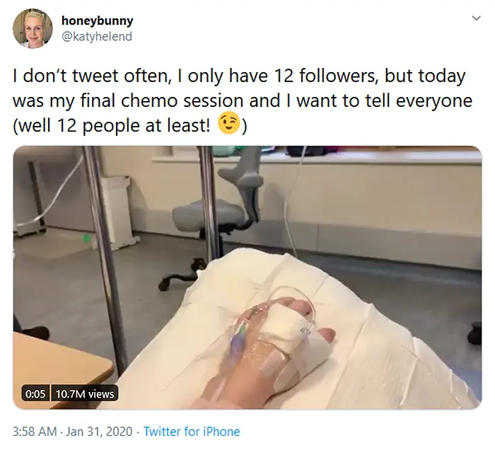Click the winking face emoji

pos(227,125)
